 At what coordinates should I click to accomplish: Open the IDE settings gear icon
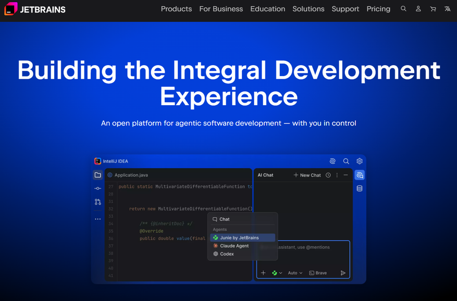coord(360,161)
